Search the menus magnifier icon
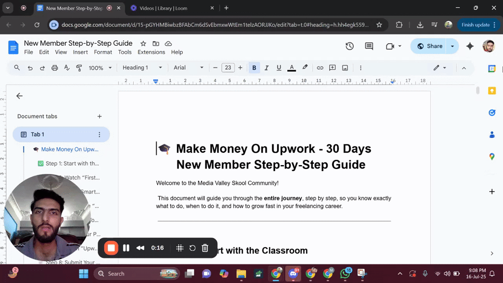 (17, 68)
